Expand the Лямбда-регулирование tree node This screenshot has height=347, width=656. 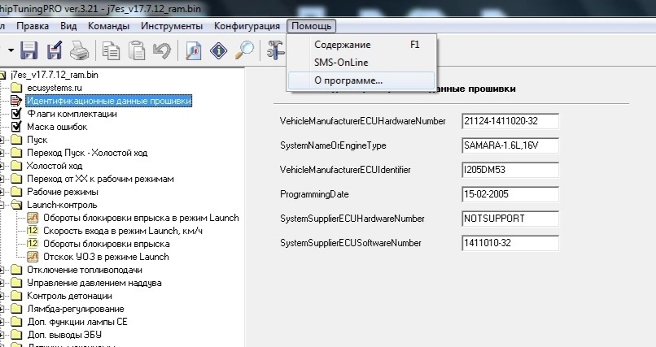(x=2, y=309)
